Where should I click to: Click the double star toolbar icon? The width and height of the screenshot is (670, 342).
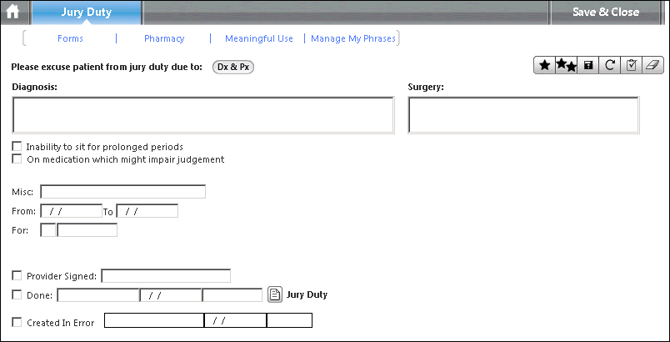tap(566, 65)
